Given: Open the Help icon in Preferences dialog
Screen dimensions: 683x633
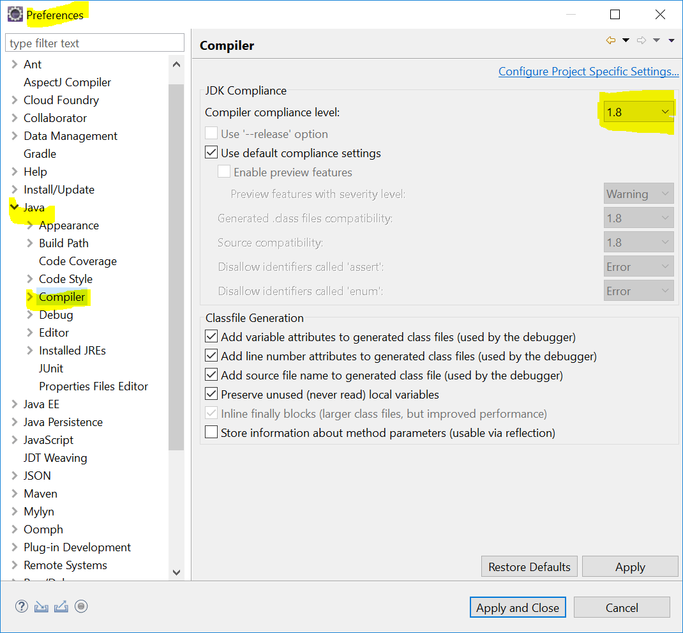Looking at the screenshot, I should pos(21,606).
